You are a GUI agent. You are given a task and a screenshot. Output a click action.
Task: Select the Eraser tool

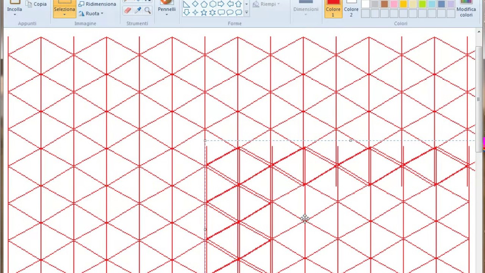(x=128, y=10)
